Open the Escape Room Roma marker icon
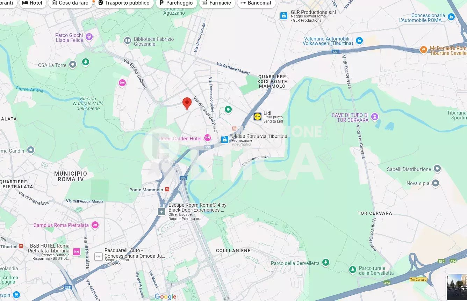The image size is (467, 301). 161,211
